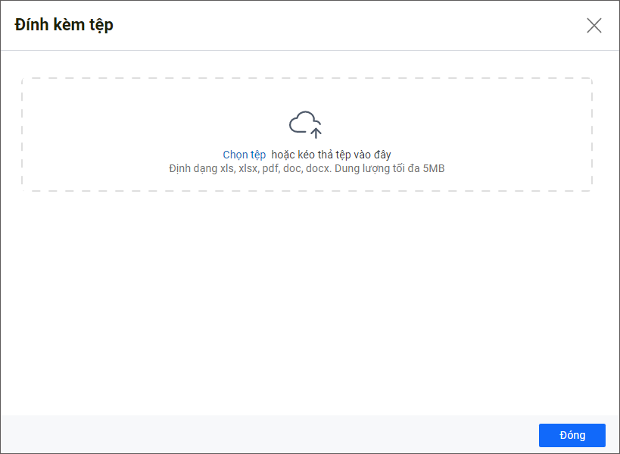Click the 'Đính kèm tệp' dialog title

(64, 25)
